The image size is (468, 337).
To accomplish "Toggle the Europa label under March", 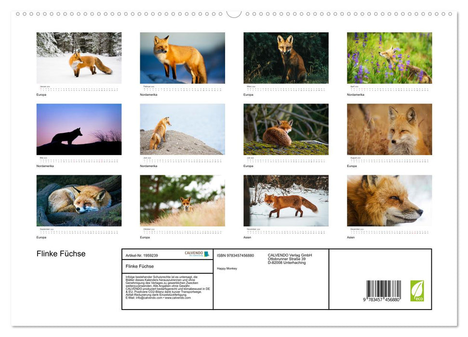I will [248, 94].
